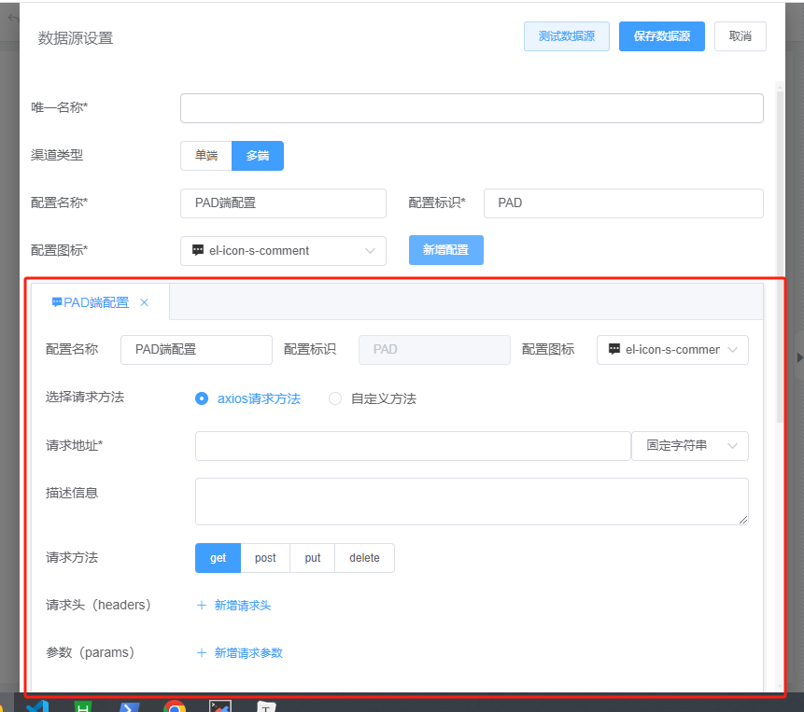The image size is (804, 712).
Task: Click the right panel expand arrow icon
Action: coord(798,357)
